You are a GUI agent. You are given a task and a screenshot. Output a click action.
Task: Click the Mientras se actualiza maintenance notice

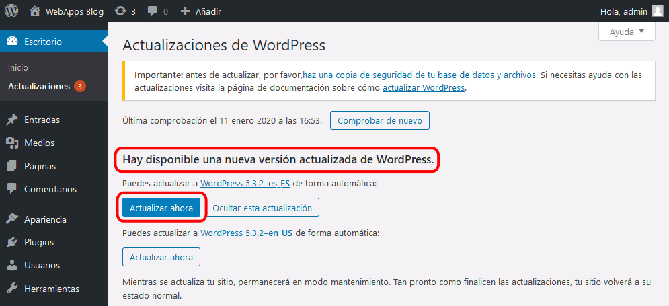(x=386, y=289)
